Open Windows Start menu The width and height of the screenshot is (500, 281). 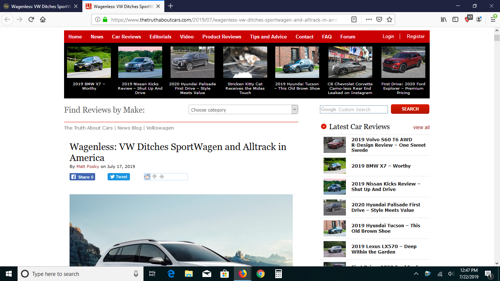[9, 274]
